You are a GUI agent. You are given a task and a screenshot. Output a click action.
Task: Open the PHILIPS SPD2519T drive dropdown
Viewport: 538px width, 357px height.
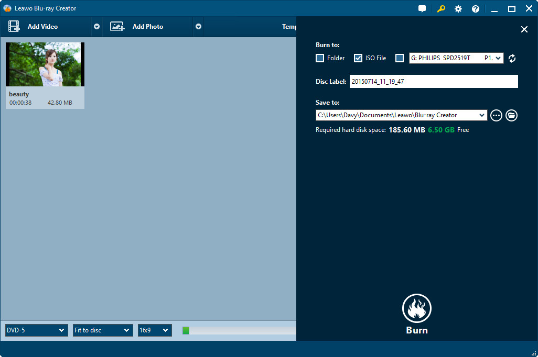coord(456,58)
